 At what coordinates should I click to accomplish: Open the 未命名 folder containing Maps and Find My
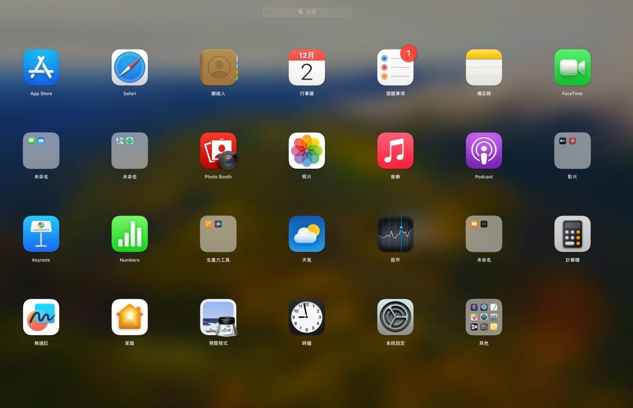tap(130, 151)
